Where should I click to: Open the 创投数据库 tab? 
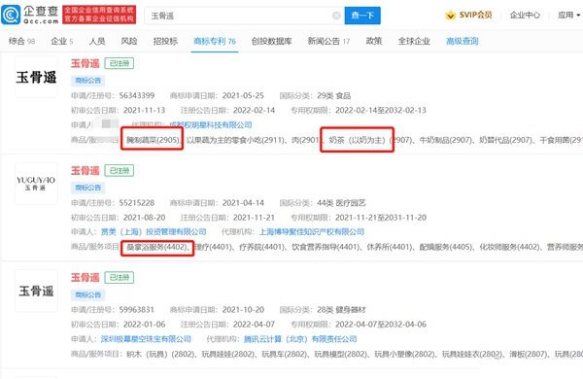coord(271,41)
